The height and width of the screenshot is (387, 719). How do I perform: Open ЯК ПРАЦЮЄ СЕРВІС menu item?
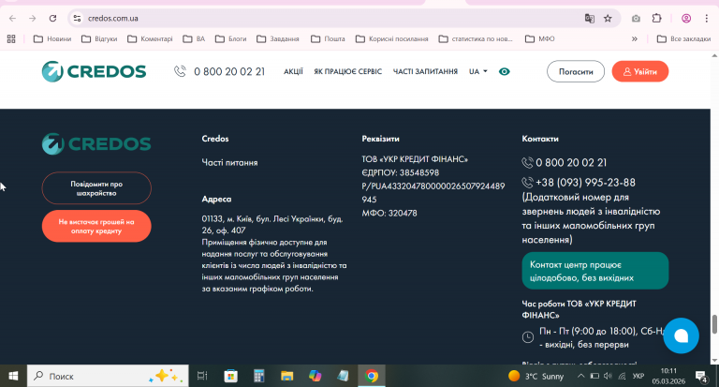point(347,71)
